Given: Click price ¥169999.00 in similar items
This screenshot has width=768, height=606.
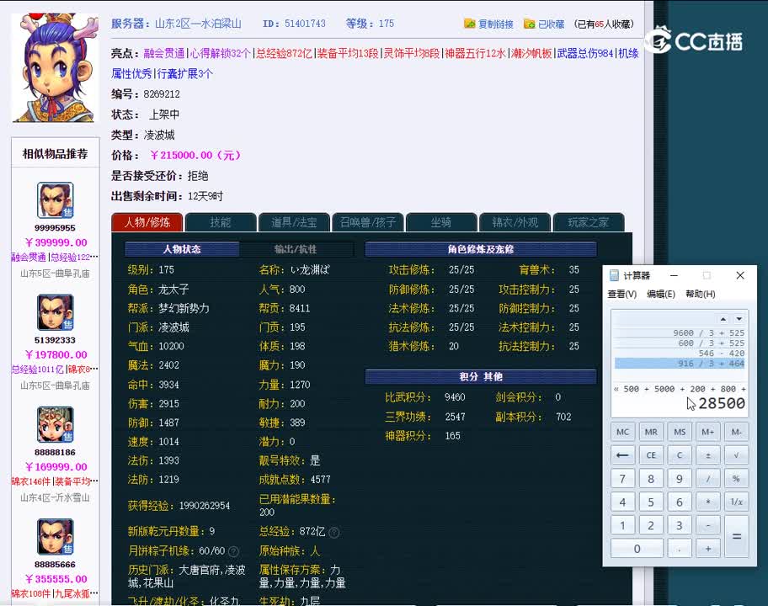Looking at the screenshot, I should point(56,466).
